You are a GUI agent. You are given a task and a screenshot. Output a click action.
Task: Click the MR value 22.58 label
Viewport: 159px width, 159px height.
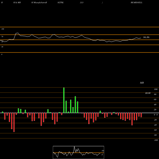point(148,93)
